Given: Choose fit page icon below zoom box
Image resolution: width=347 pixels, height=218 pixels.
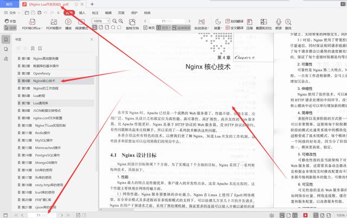Looking at the screenshot, I should click(101, 28).
